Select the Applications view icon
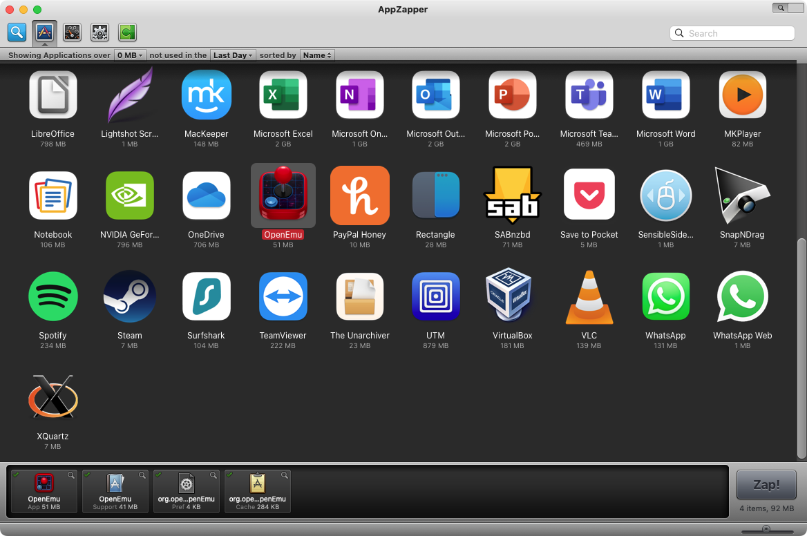807x536 pixels. 44,32
